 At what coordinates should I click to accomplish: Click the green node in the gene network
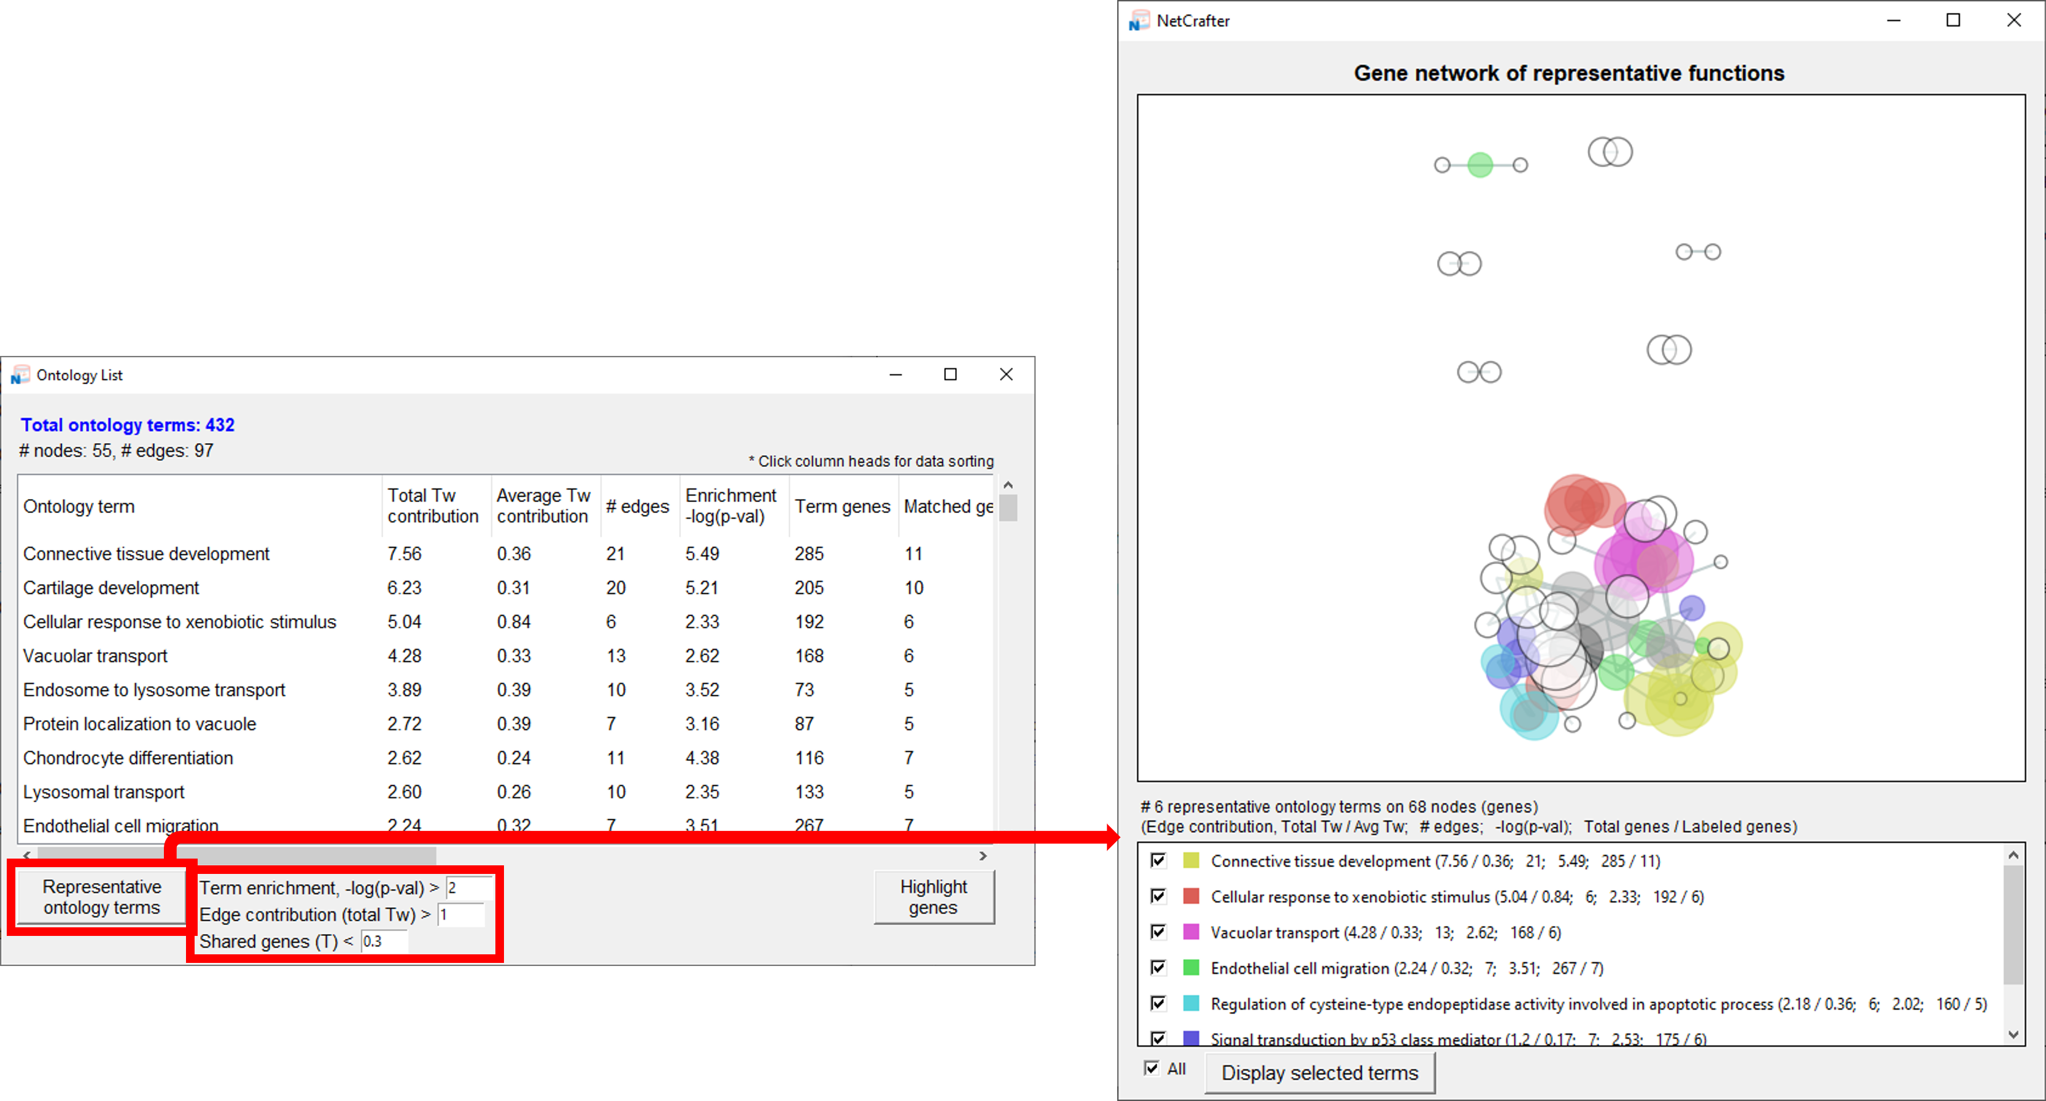1479,165
